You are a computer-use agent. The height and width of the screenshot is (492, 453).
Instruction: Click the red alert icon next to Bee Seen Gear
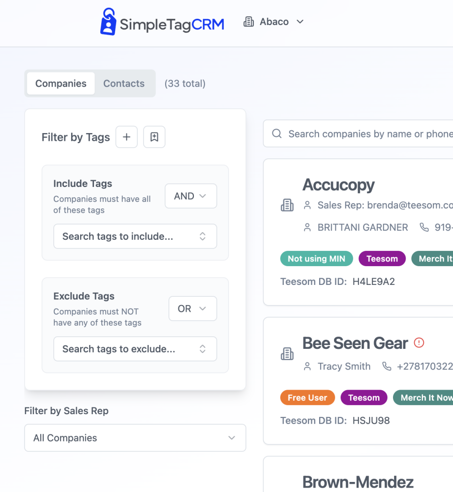[x=419, y=343]
